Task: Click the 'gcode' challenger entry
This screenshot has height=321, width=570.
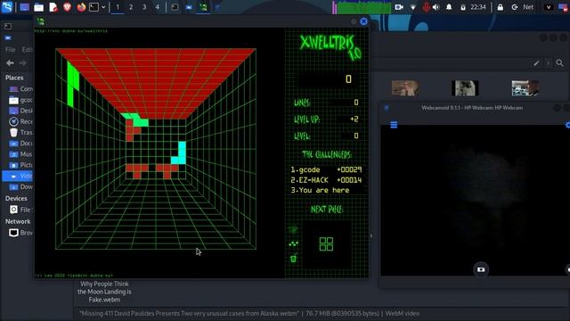Action: 326,169
